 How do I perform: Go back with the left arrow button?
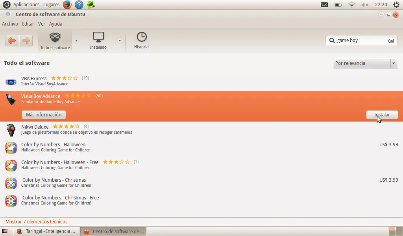click(12, 41)
